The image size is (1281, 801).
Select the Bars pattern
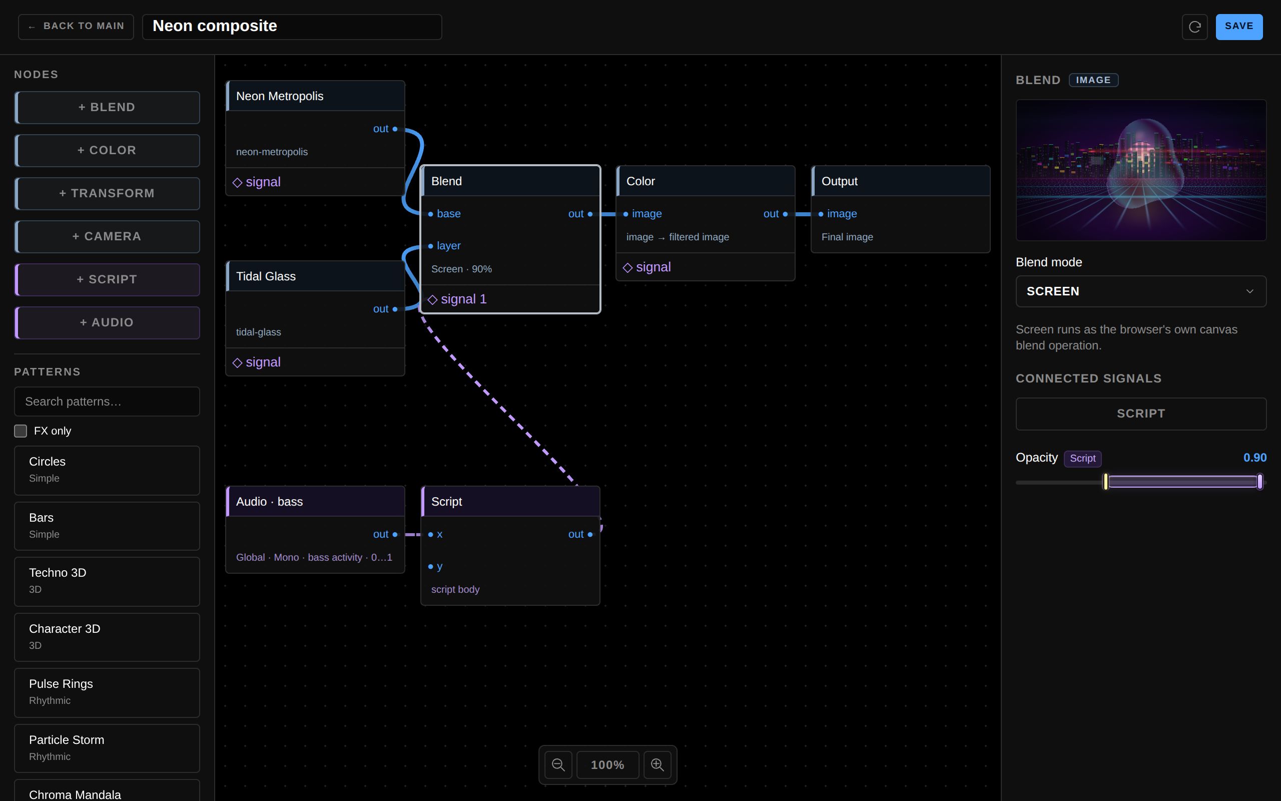pyautogui.click(x=107, y=526)
